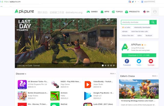Open the EN language selector
Screen dimensions: 164x106
[x=146, y=12]
